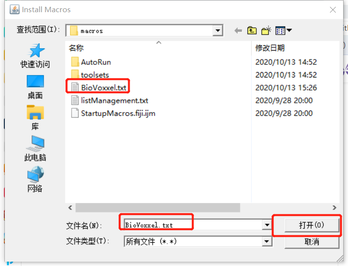348x266 pixels.
Task: Open the 网络 network shortcut
Action: click(x=35, y=179)
